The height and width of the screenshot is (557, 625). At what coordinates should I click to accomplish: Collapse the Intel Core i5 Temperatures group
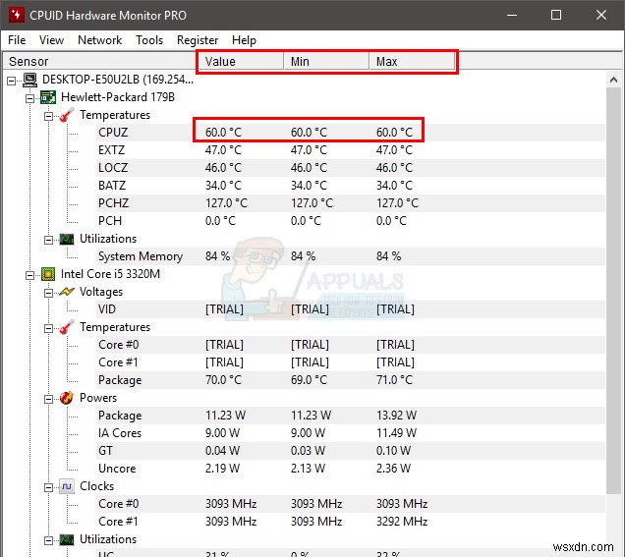[x=48, y=328]
